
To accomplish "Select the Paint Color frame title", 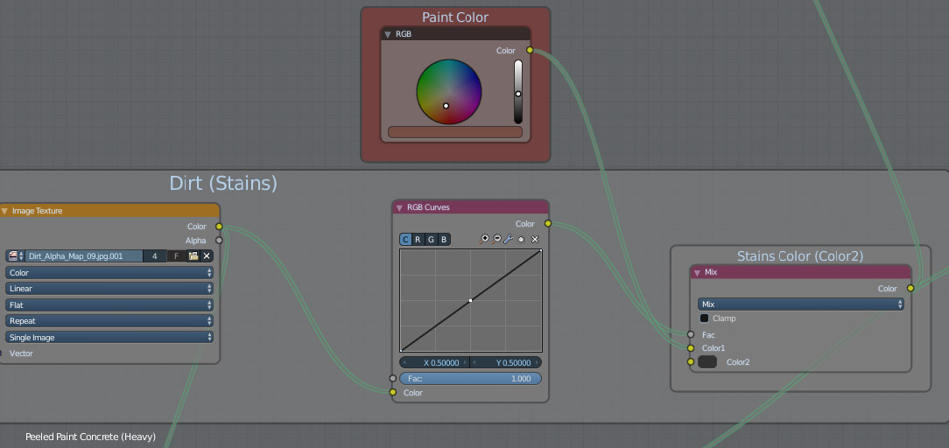I will click(455, 17).
